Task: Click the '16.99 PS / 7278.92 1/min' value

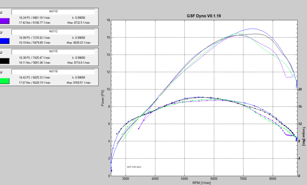Action: [35, 37]
